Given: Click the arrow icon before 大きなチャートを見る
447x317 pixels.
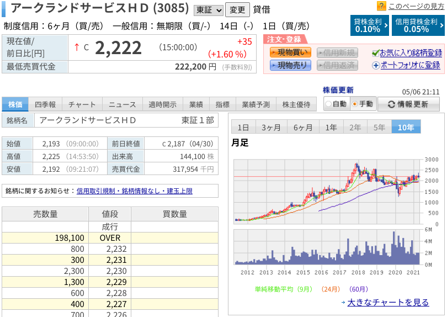Looking at the screenshot, I should [x=343, y=303].
